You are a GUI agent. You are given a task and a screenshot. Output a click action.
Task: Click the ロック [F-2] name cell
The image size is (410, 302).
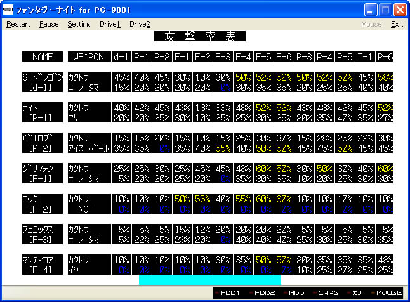[x=43, y=204]
